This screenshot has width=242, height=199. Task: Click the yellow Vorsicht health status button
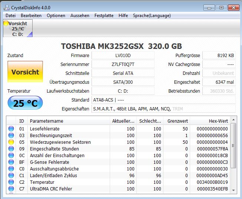(x=25, y=72)
